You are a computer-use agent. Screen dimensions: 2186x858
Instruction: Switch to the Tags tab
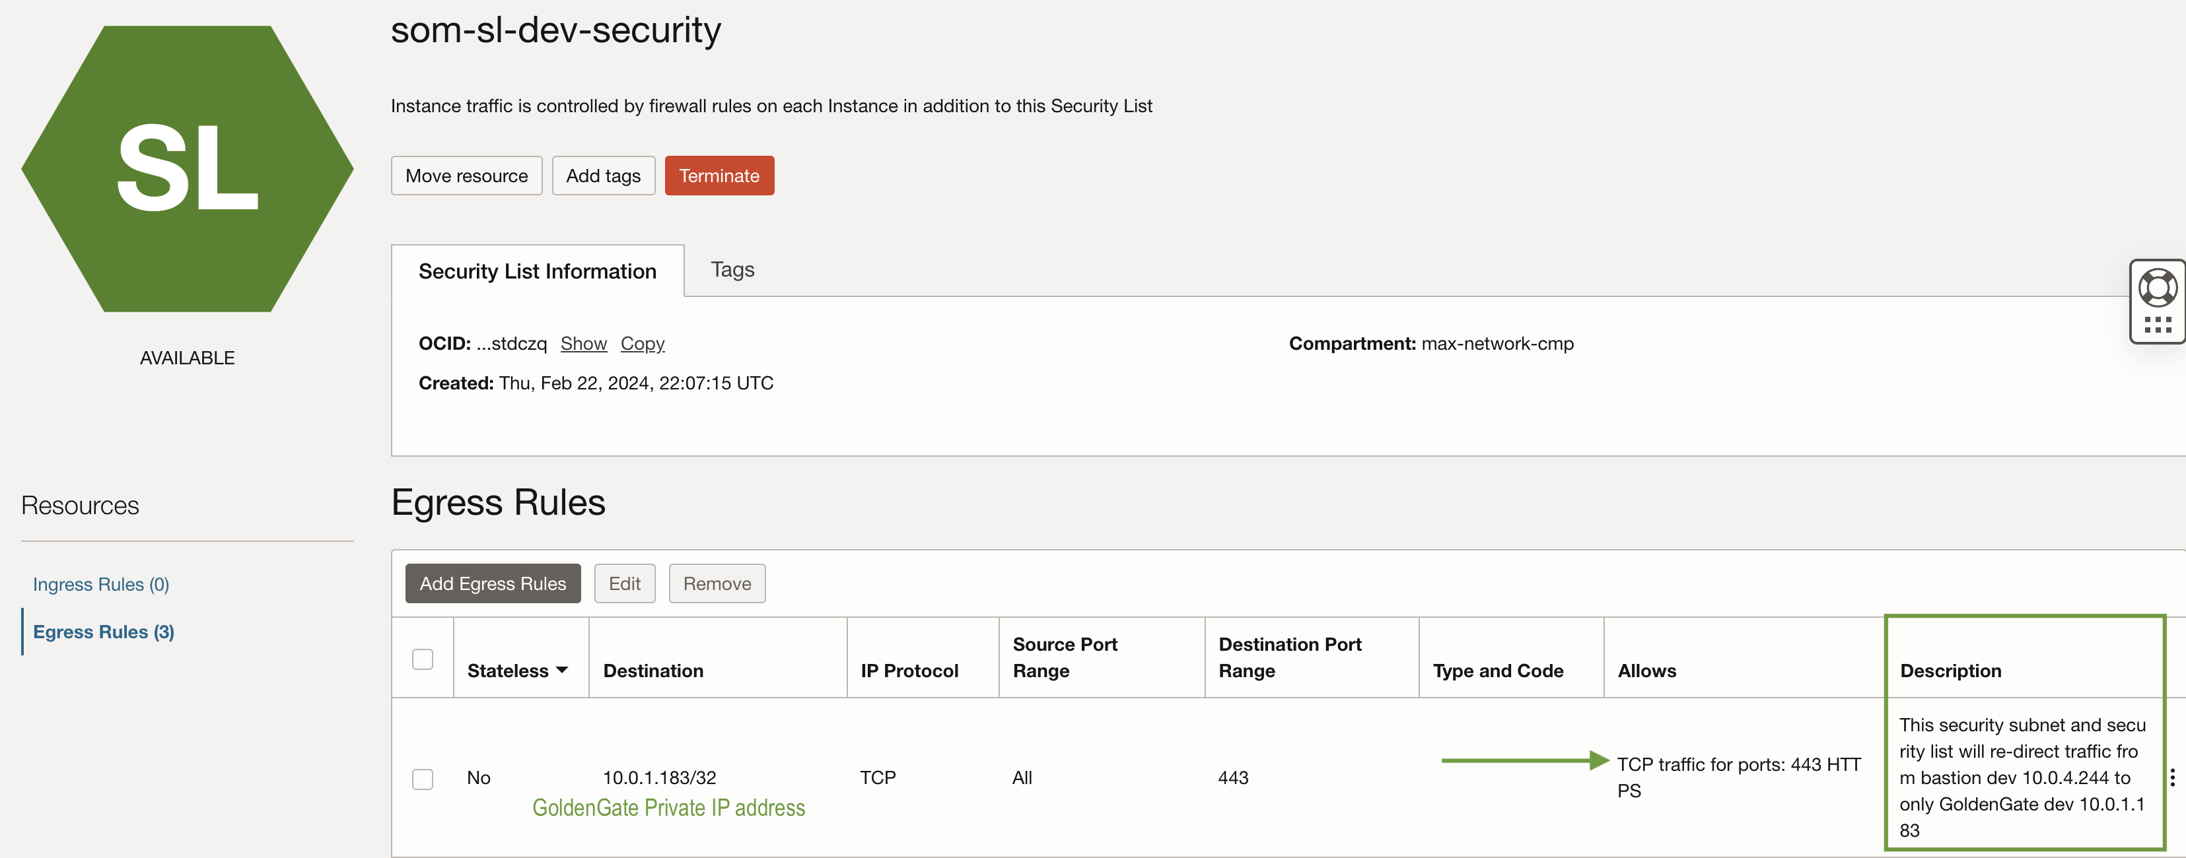[x=732, y=269]
